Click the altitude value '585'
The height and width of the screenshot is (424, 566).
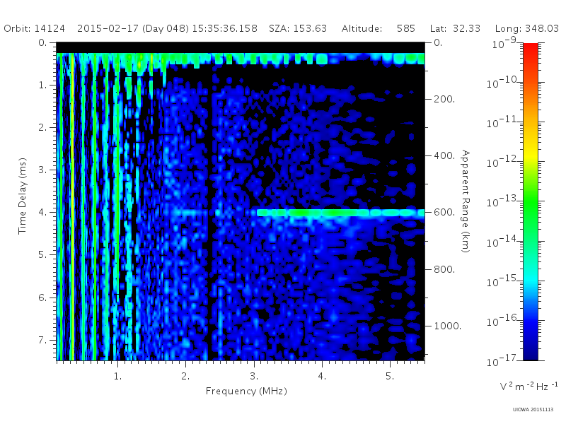(x=406, y=28)
